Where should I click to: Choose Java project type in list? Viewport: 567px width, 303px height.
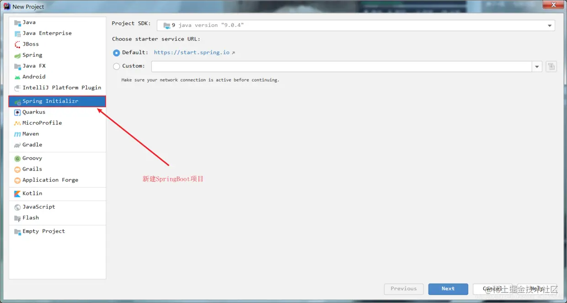tap(57, 22)
